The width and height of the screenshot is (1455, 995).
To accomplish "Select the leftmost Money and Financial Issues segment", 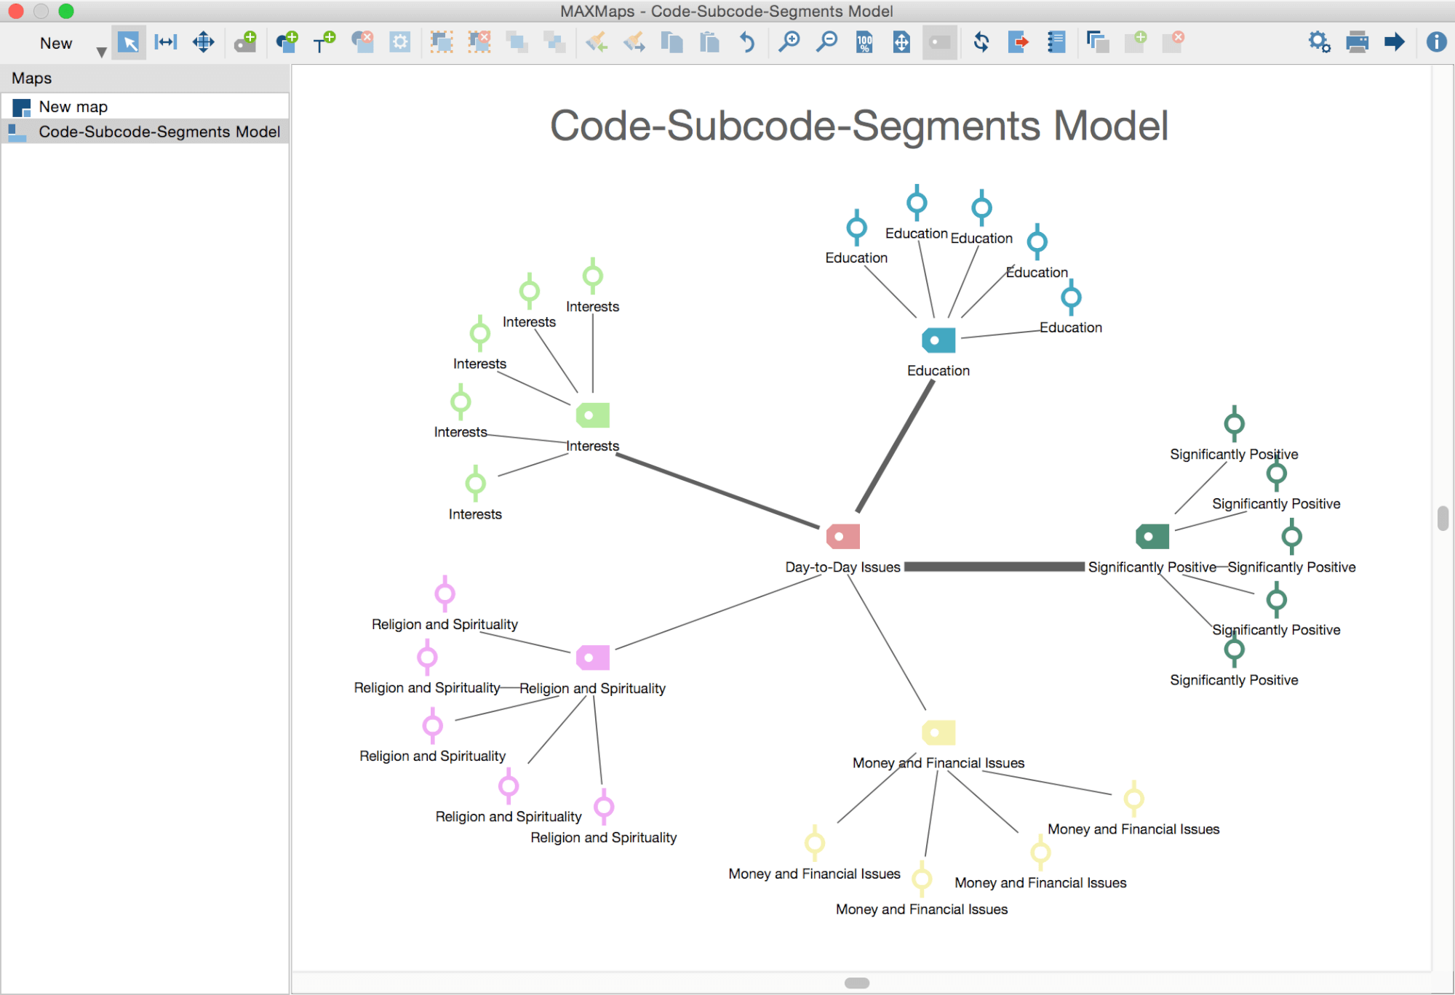I will 814,843.
